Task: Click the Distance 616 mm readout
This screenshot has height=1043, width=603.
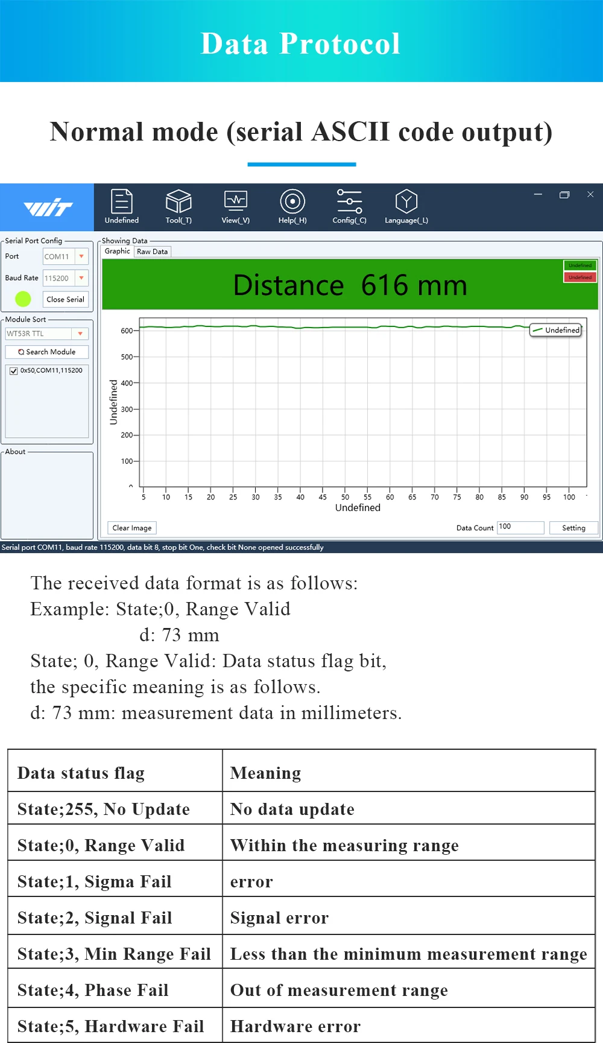Action: (350, 285)
